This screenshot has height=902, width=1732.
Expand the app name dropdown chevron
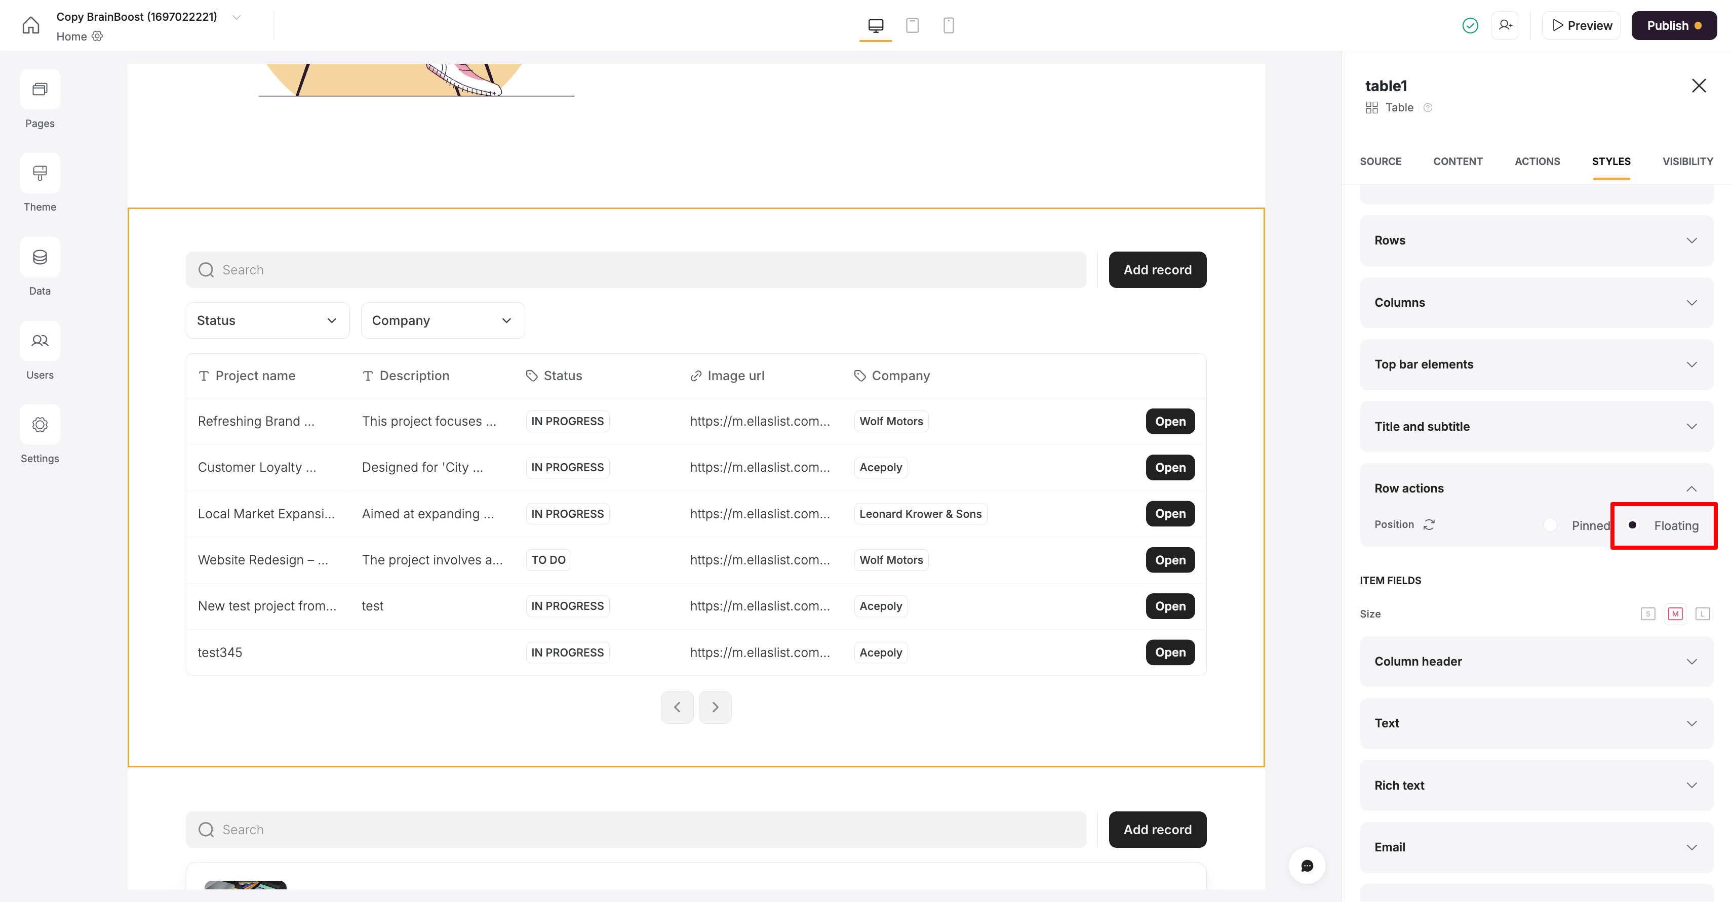236,17
